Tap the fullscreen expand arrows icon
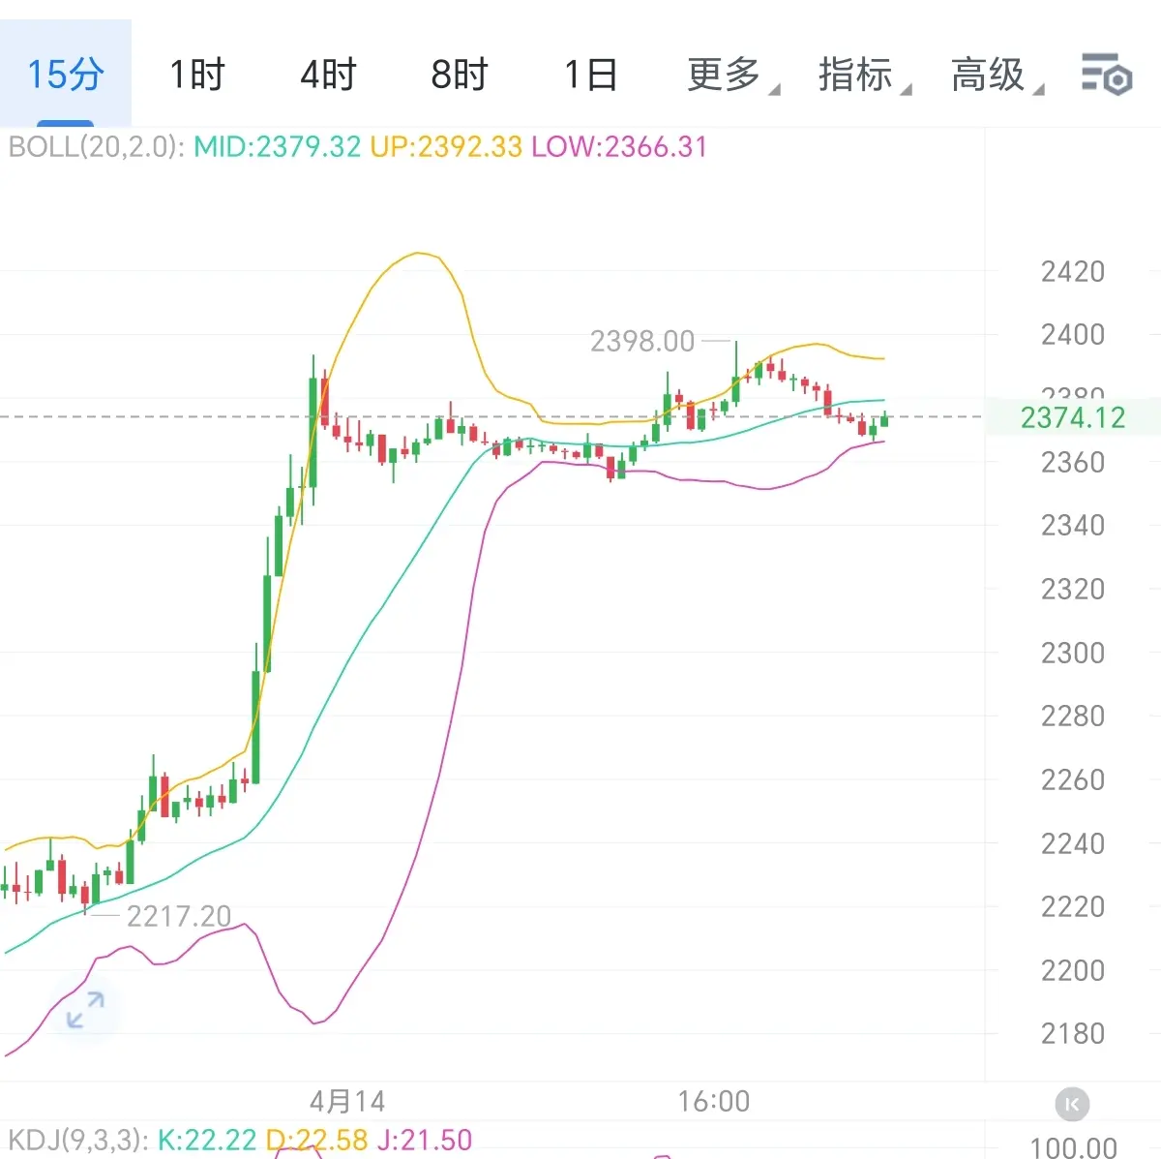 pos(85,1010)
